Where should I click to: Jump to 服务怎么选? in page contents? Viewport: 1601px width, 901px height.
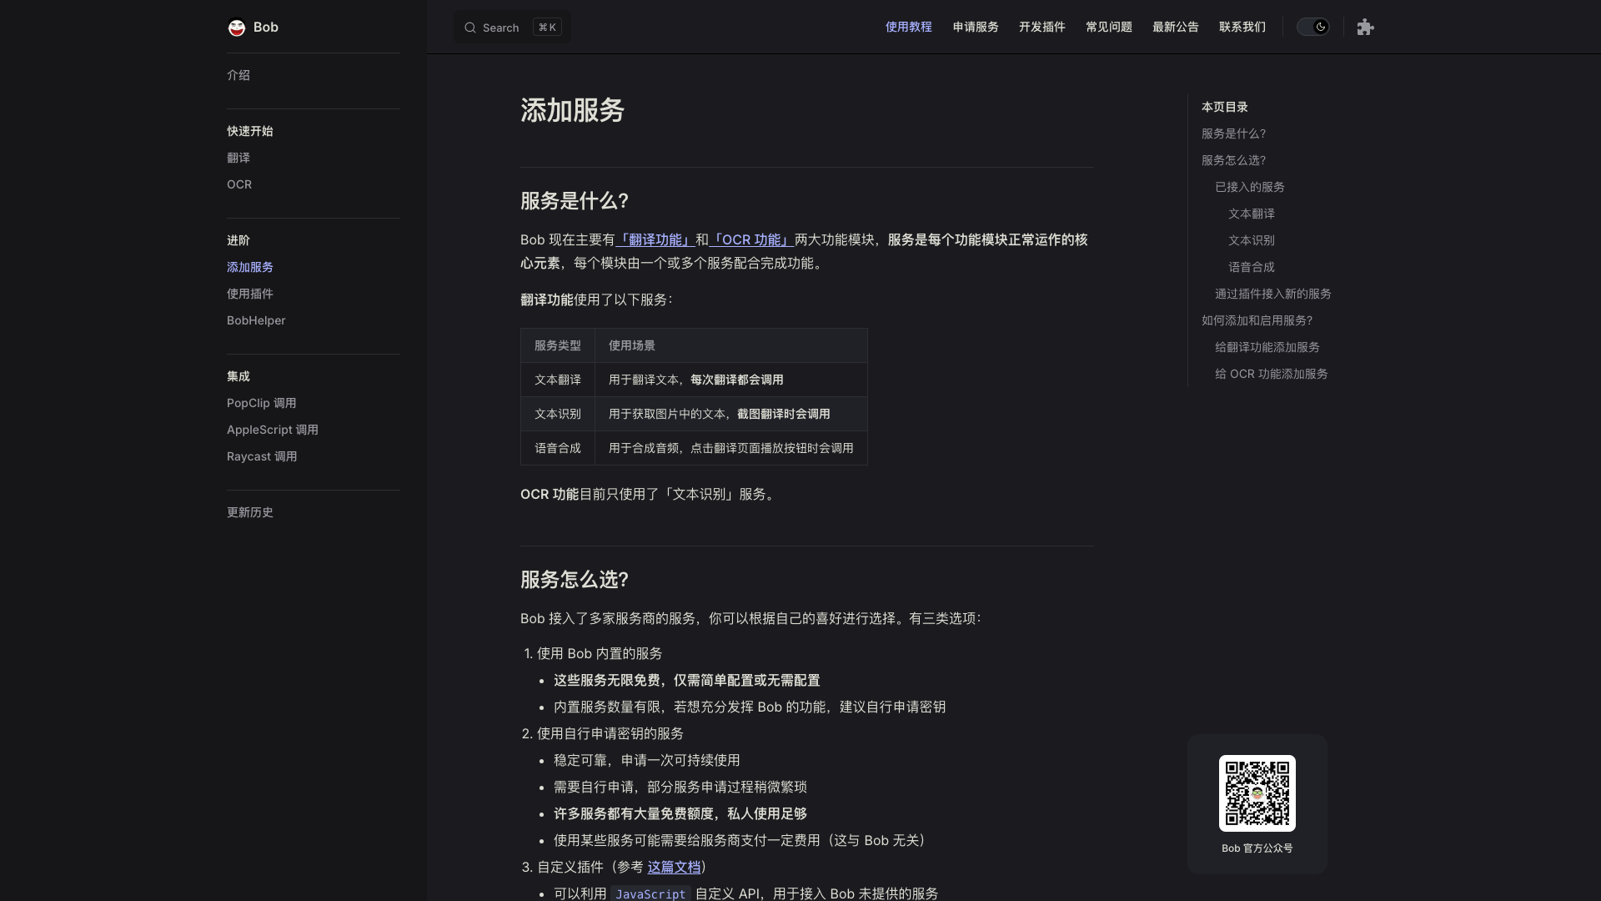coord(1233,160)
